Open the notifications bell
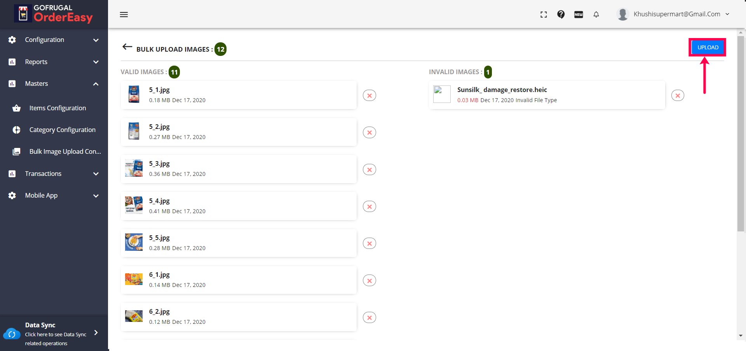 pyautogui.click(x=596, y=14)
